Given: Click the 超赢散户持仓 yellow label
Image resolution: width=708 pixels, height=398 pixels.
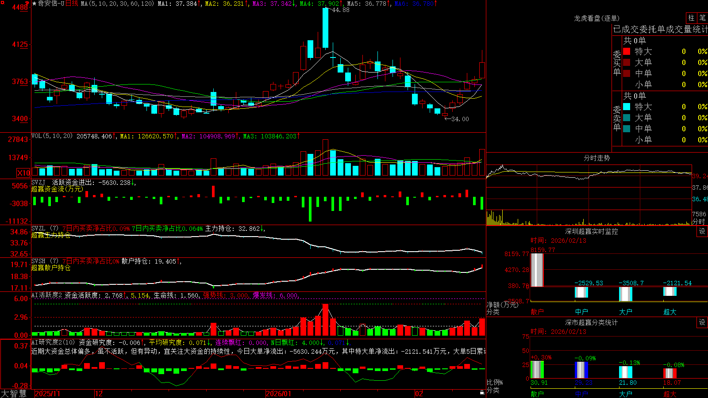Looking at the screenshot, I should pyautogui.click(x=51, y=268).
